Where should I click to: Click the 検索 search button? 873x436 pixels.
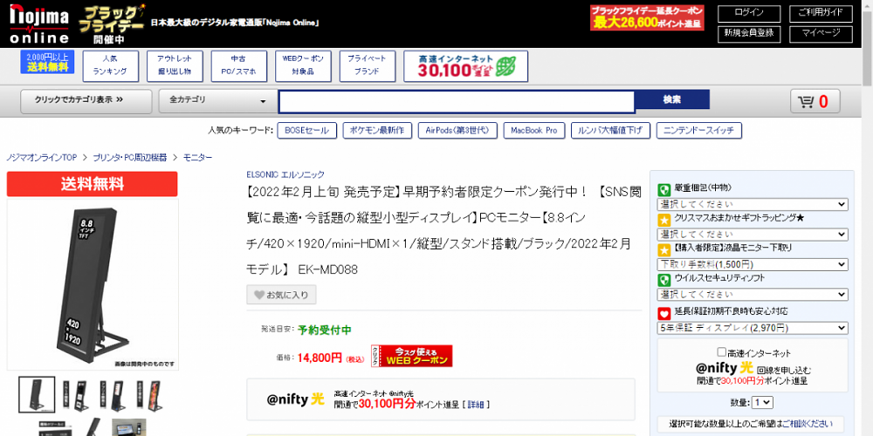pos(672,100)
